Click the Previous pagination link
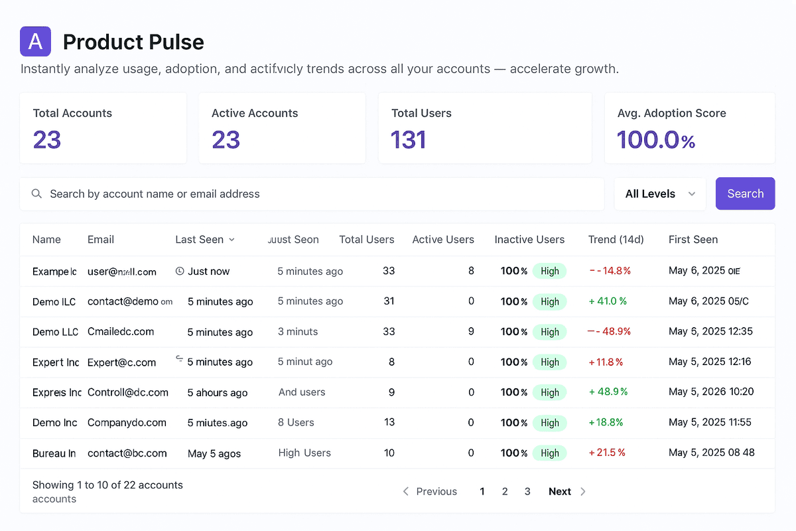The image size is (796, 531). pyautogui.click(x=436, y=491)
